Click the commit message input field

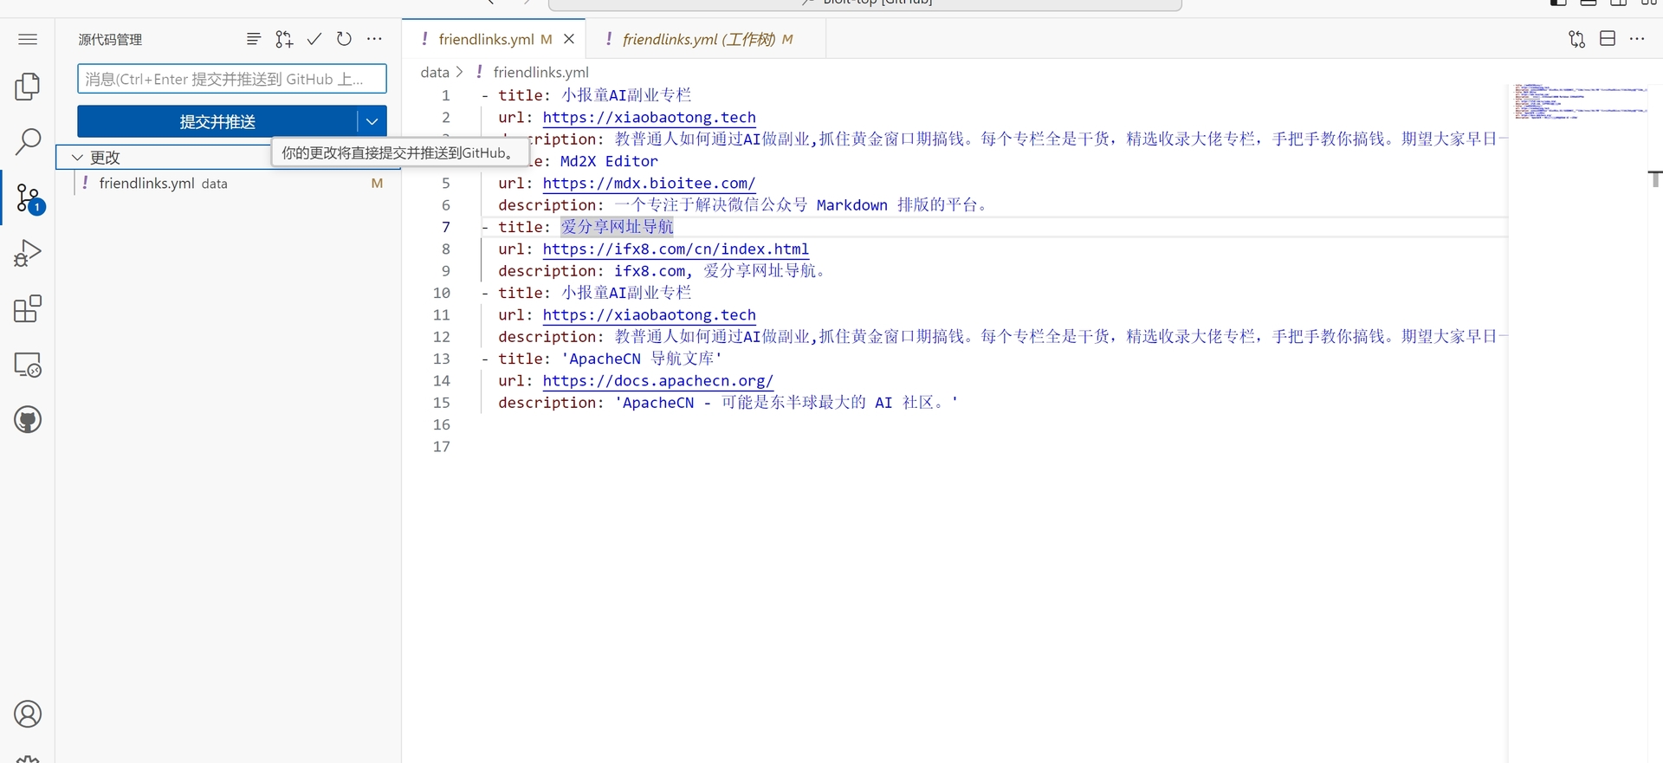pos(231,79)
